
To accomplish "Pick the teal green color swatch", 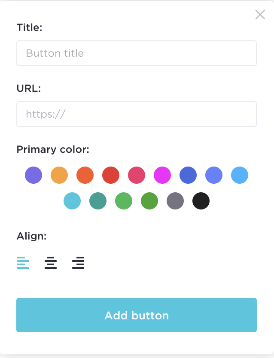I will tap(98, 201).
